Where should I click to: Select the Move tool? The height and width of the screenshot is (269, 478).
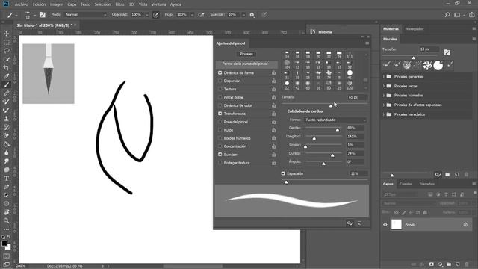pos(7,34)
